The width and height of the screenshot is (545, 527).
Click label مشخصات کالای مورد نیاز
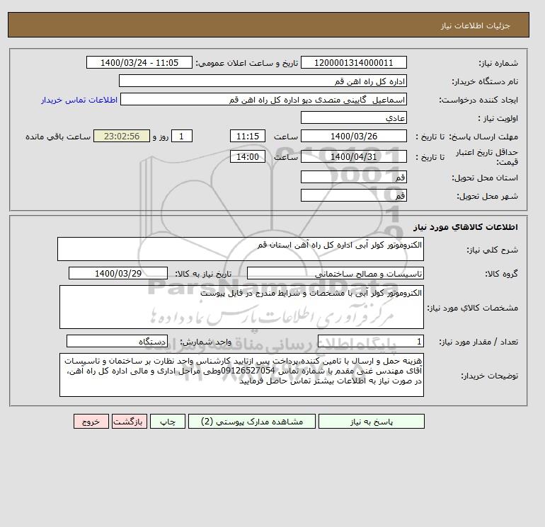tap(473, 308)
